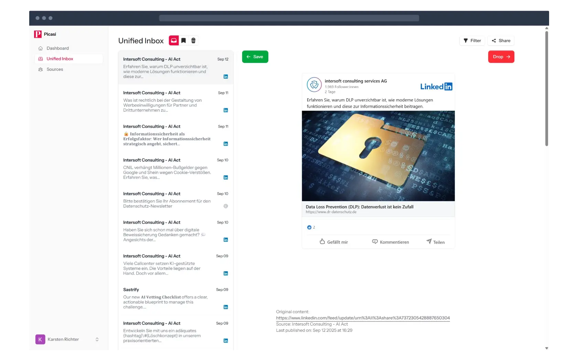Click LinkedIn icon on CNIL message
The image size is (578, 361).
pos(226,178)
